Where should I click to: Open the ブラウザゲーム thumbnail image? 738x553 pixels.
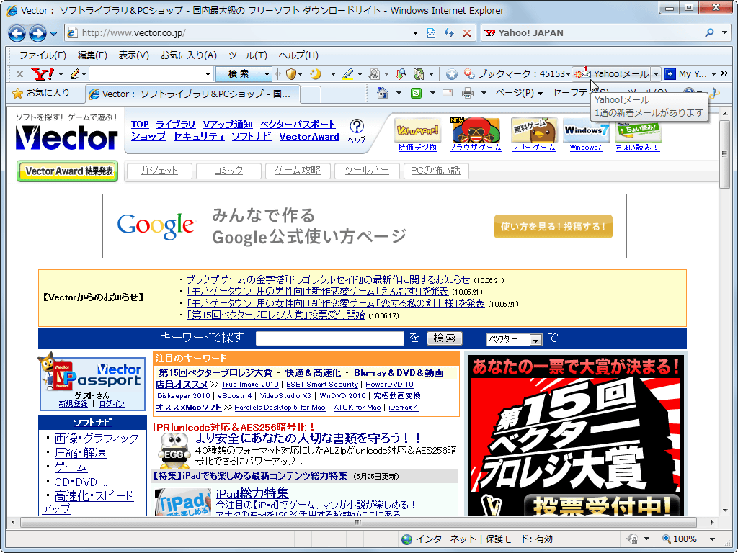(x=476, y=130)
